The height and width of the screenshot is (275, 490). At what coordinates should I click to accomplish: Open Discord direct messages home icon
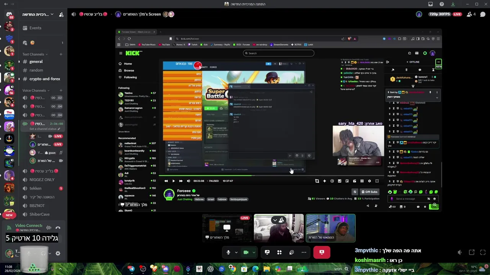click(9, 15)
